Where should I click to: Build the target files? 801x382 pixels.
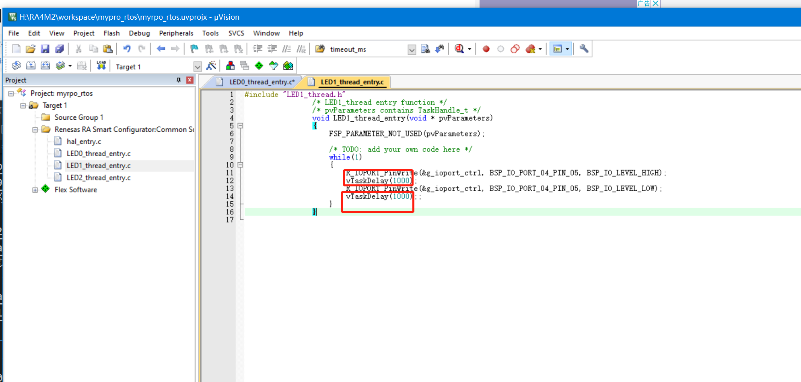tap(31, 66)
